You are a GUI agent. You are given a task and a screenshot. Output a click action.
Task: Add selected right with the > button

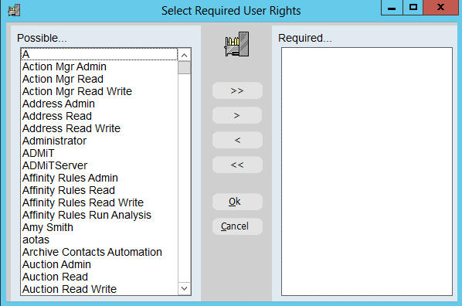(237, 115)
